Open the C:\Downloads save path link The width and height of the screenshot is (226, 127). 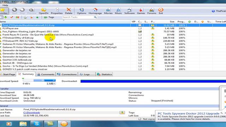(31, 113)
